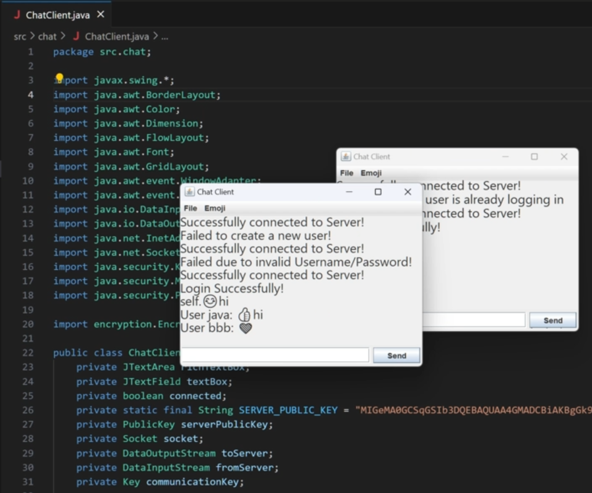Viewport: 592px width, 493px height.
Task: Close the ChatClient.java editor tab
Action: tap(101, 15)
